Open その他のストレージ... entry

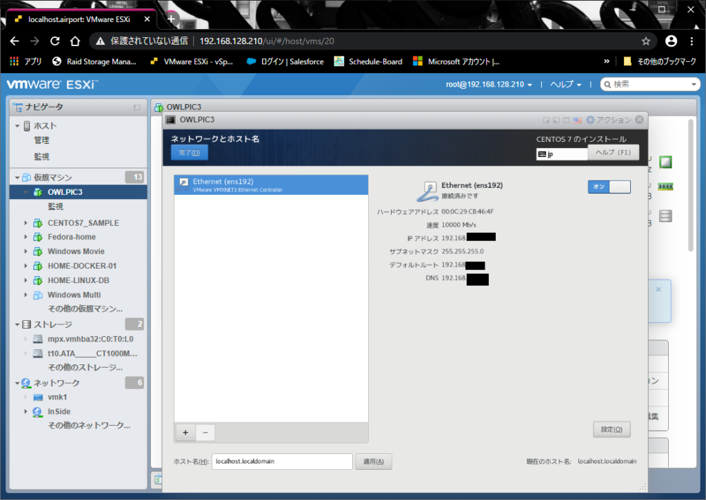tap(85, 367)
